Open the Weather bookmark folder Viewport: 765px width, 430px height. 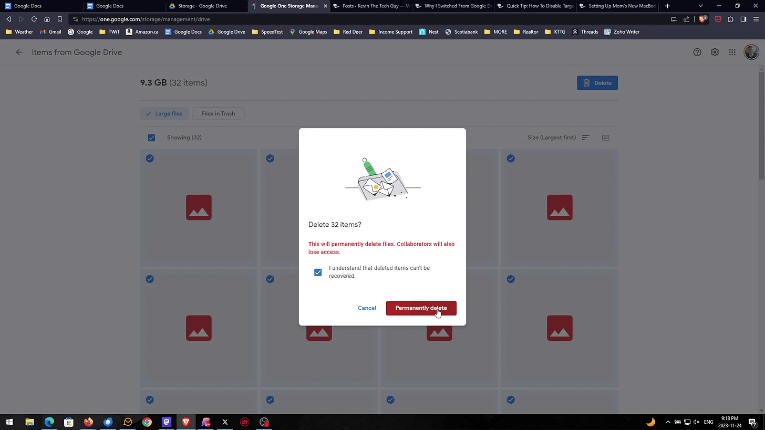(19, 32)
